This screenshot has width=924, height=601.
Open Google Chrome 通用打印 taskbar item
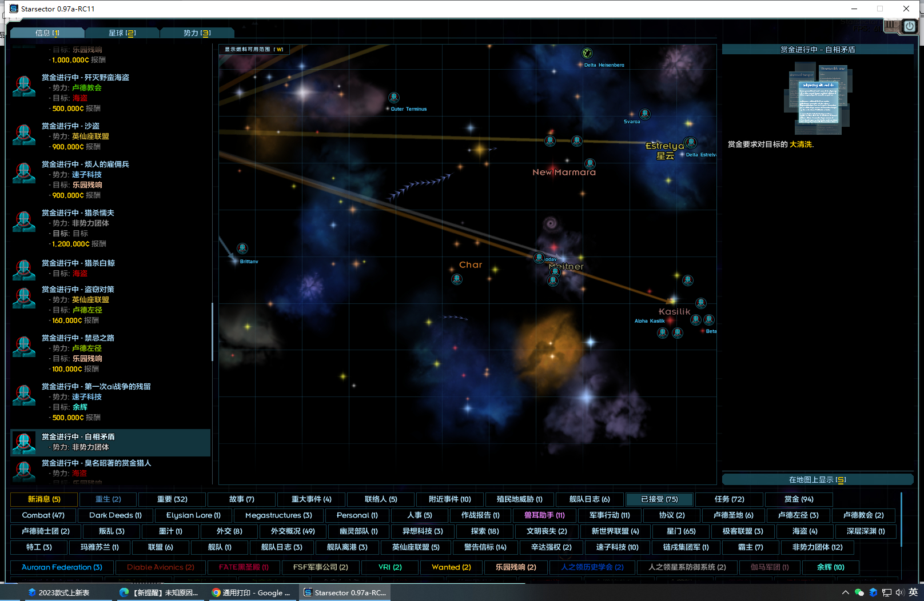coord(251,592)
